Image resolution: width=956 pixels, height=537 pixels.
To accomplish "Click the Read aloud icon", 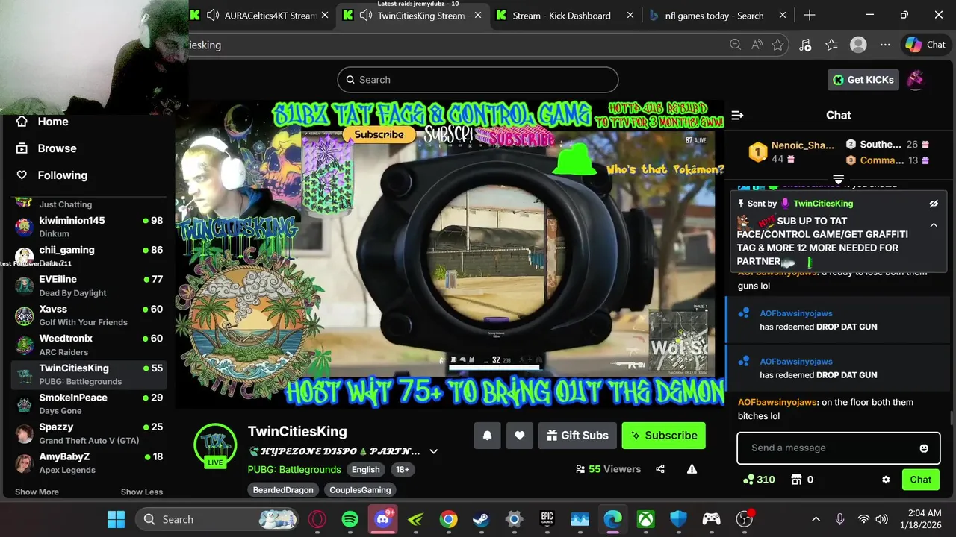I will click(x=757, y=45).
